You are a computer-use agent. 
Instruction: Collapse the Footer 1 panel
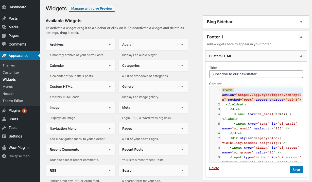301,37
